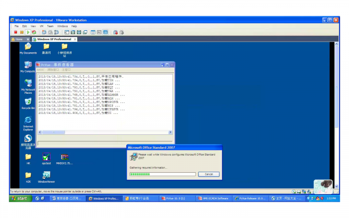Switch to HMI-SCADA Software taskbar button

coord(214,198)
